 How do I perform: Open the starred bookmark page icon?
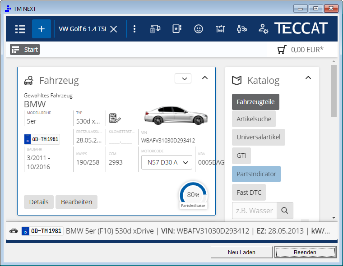[177, 29]
